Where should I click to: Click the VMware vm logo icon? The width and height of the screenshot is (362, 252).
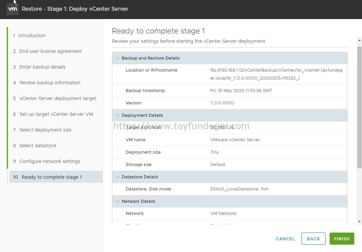pos(12,9)
